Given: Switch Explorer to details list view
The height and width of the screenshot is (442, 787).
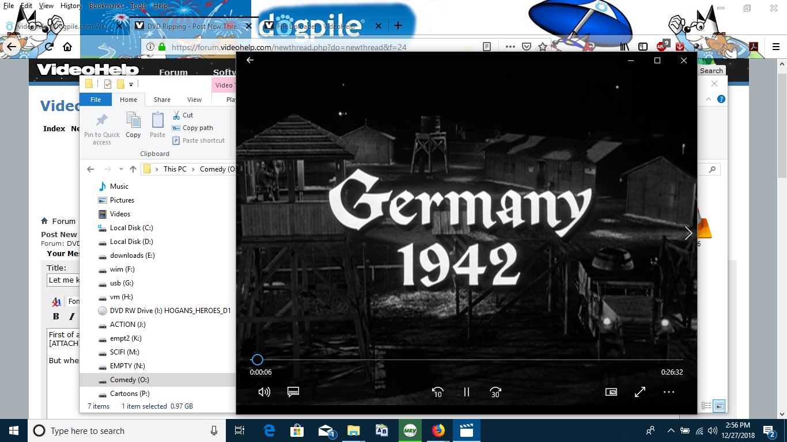Looking at the screenshot, I should click(706, 406).
